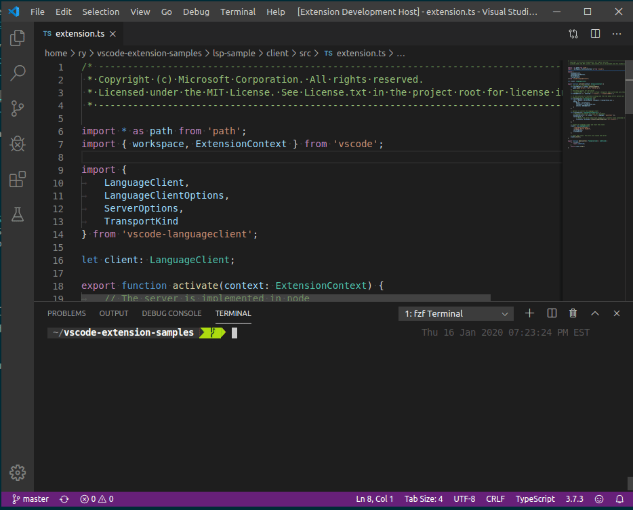Change UTF-8 file encoding
633x510 pixels.
464,499
